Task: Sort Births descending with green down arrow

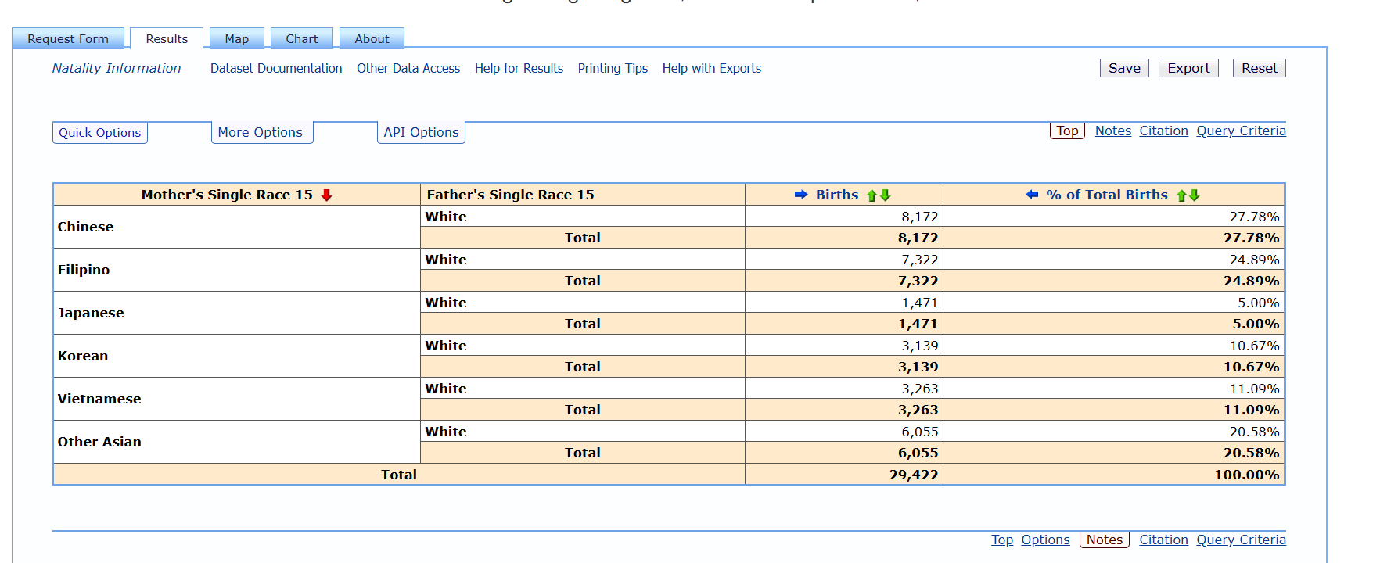Action: (886, 195)
